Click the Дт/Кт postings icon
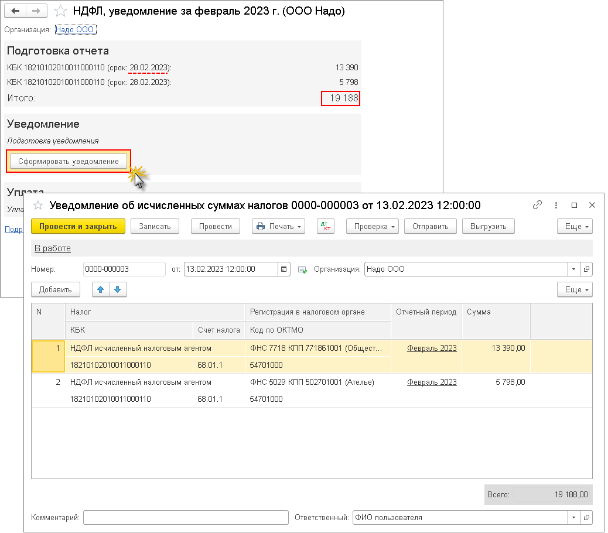608x533 pixels. coord(325,227)
